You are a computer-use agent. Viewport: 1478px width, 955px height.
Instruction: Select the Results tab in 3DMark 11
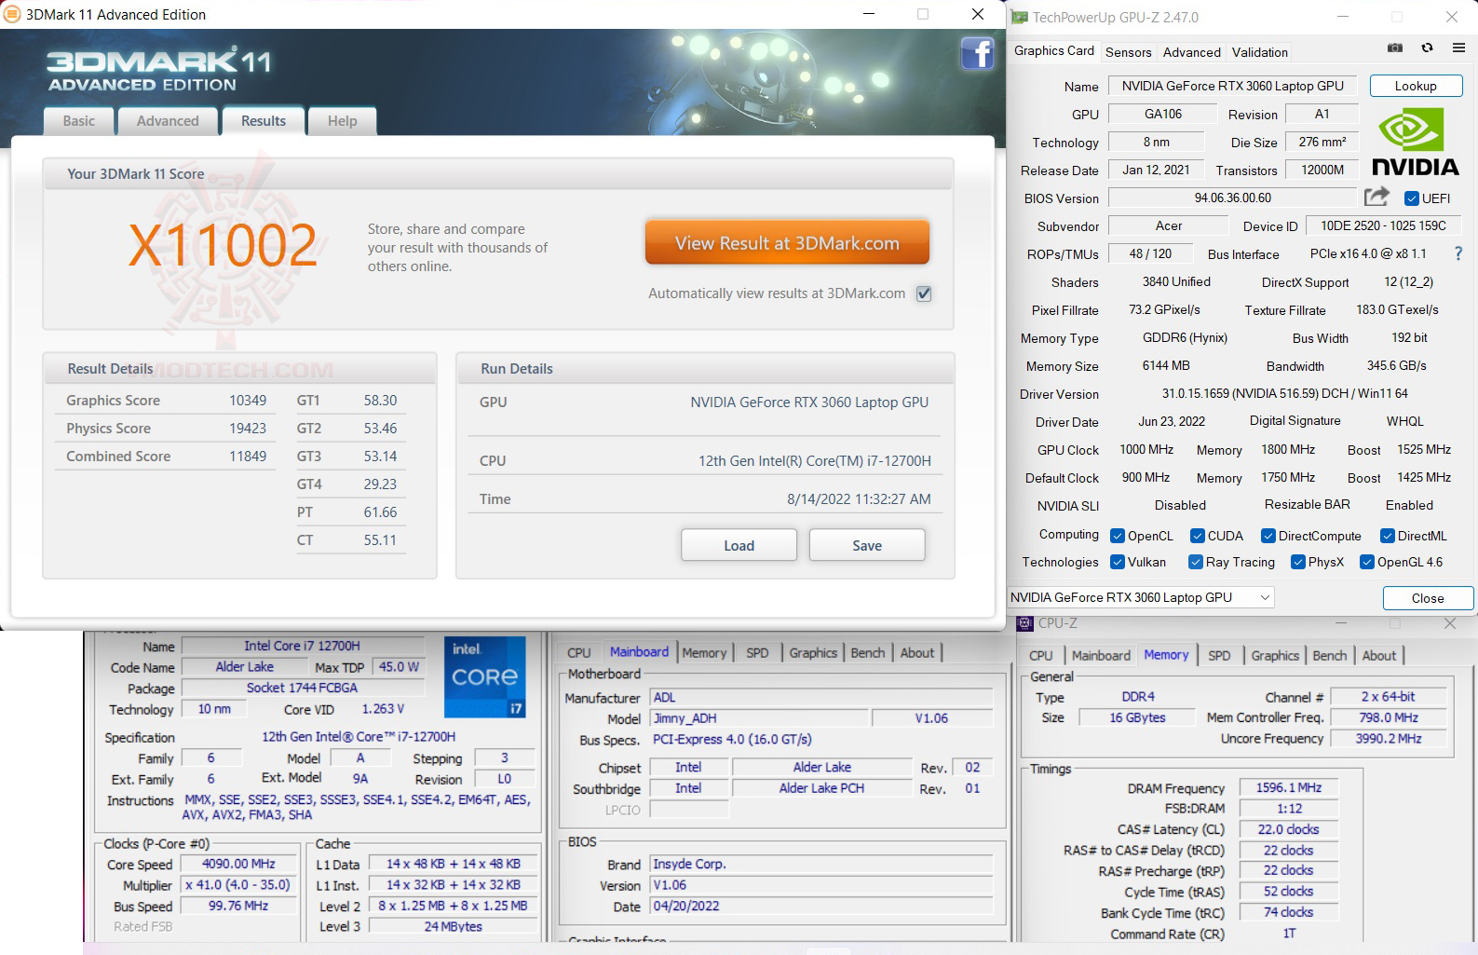pos(264,121)
